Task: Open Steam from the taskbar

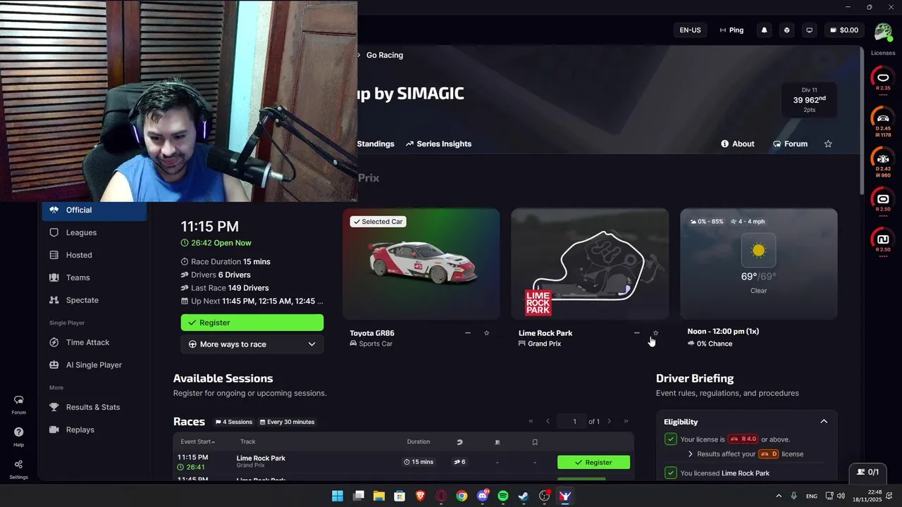Action: click(x=524, y=496)
